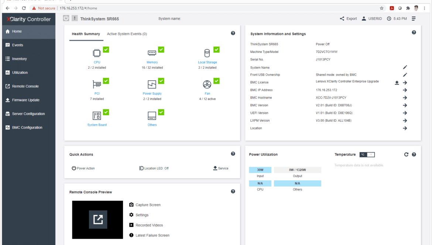Click Service in Quick Actions
Viewport: 432px width, 245px height.
[x=221, y=169]
